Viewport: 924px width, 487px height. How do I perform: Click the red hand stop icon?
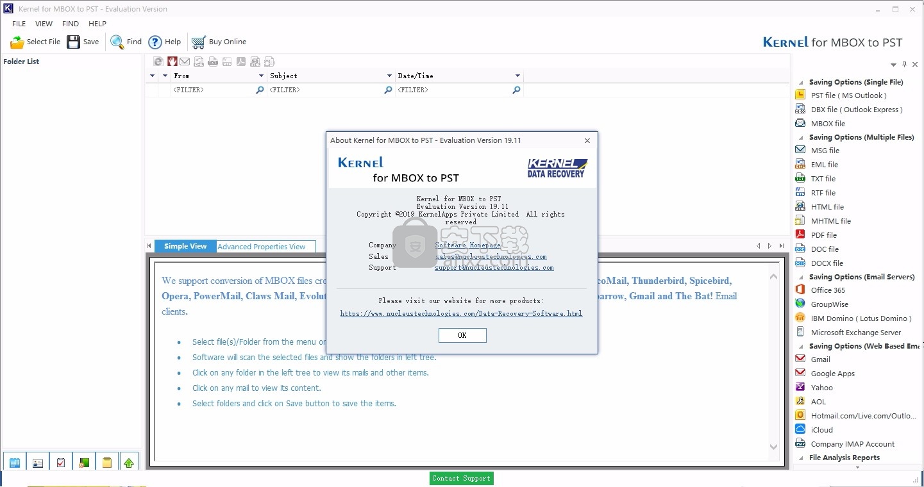coord(172,62)
